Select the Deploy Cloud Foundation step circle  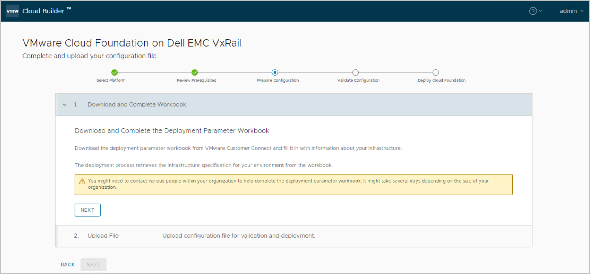[x=436, y=72]
